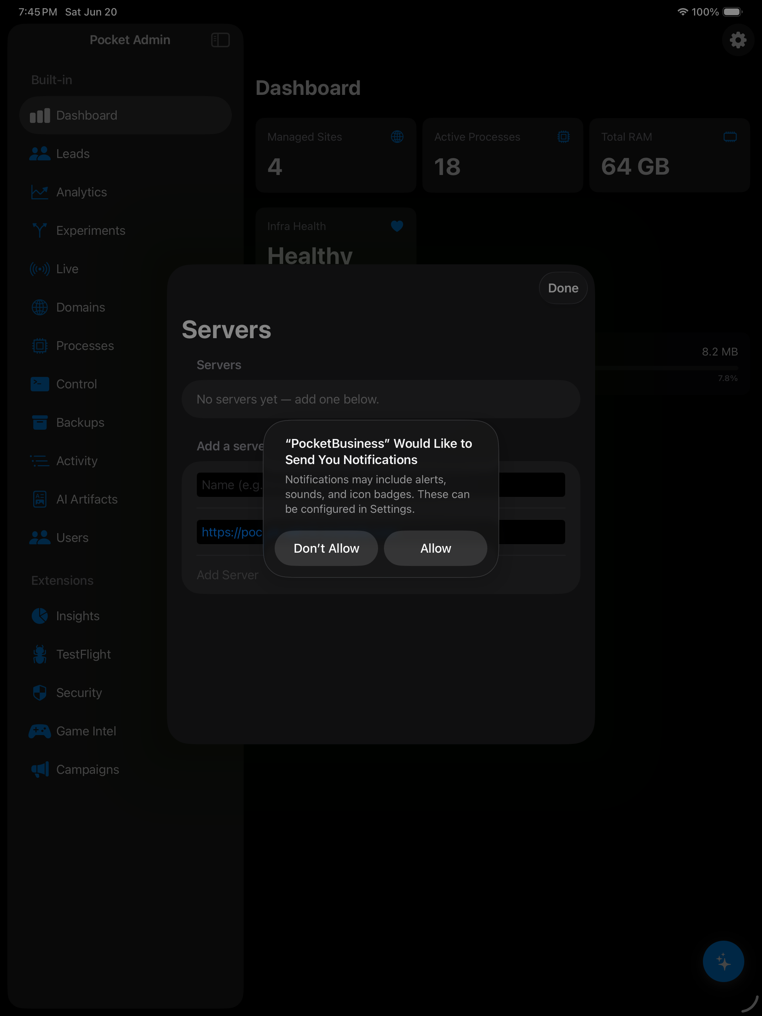Tap Allow in notifications prompt
The image size is (762, 1016).
point(435,548)
